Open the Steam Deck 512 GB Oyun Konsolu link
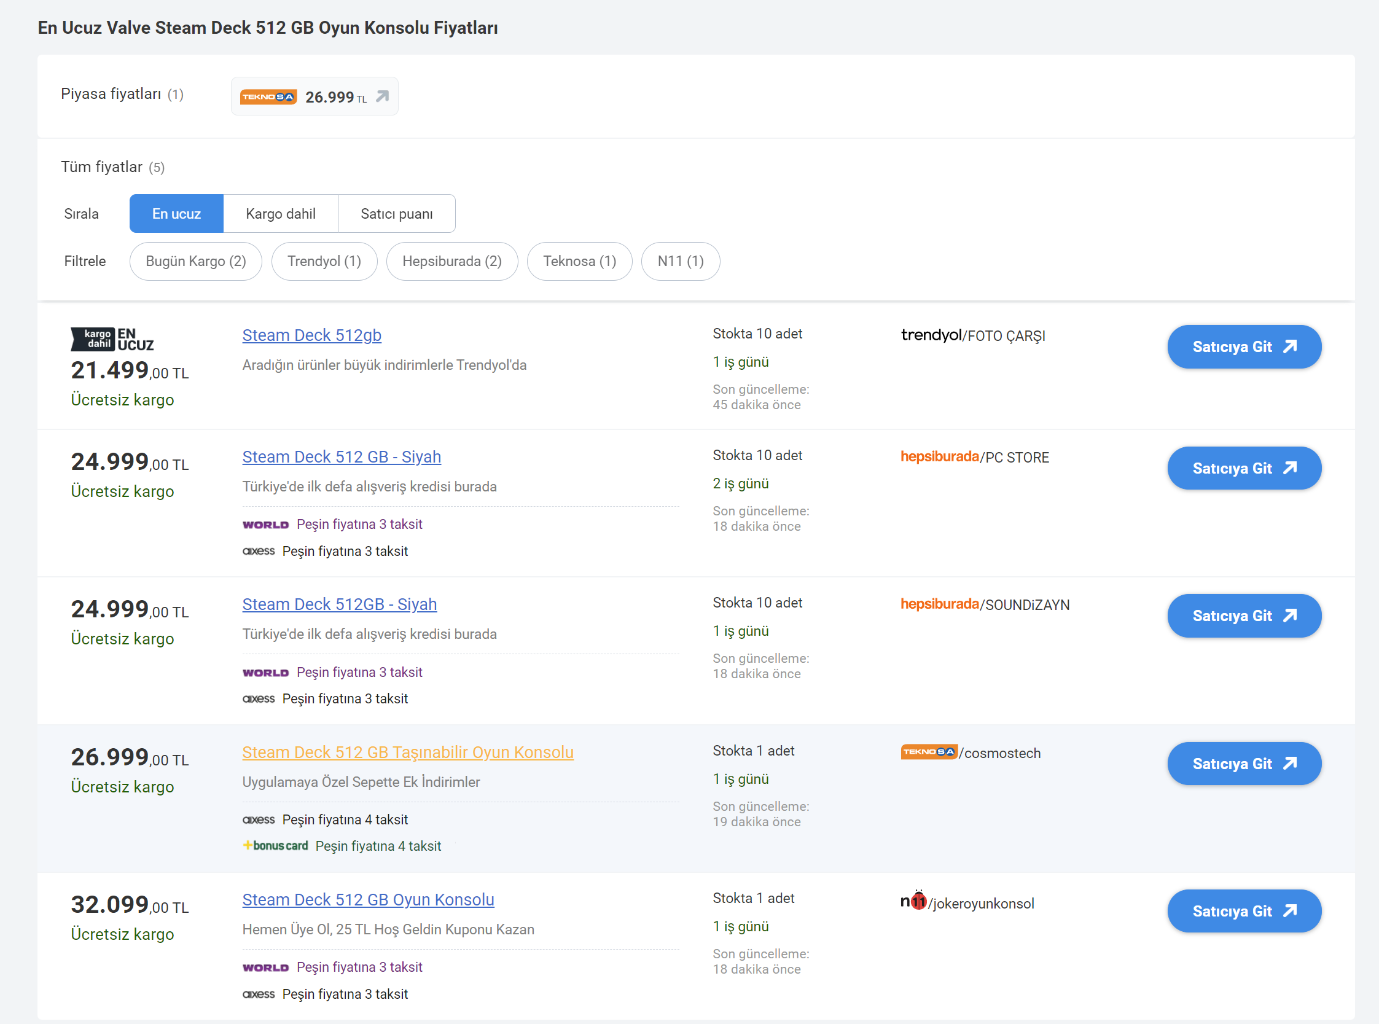Image resolution: width=1379 pixels, height=1024 pixels. pyautogui.click(x=368, y=900)
